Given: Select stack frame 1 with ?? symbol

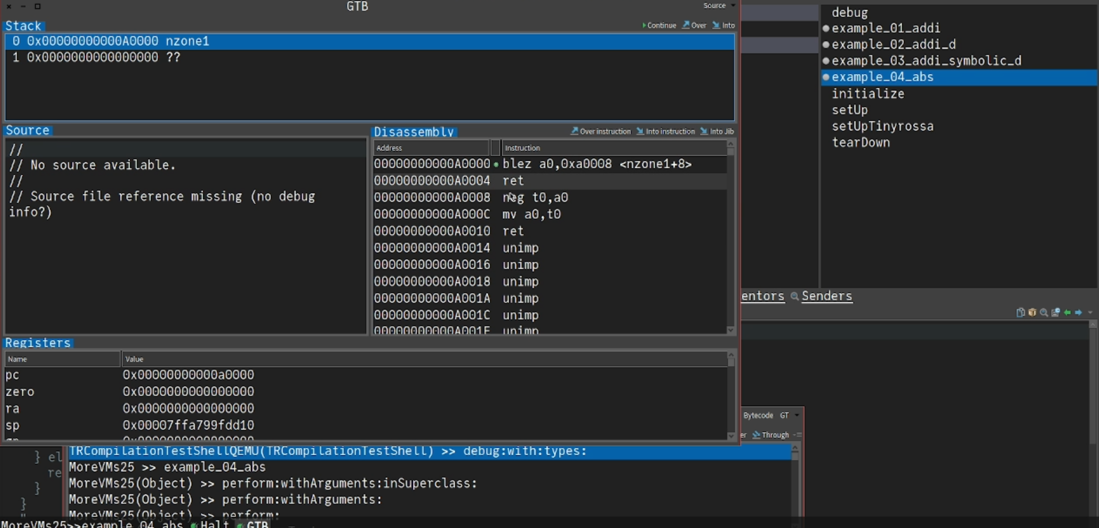Looking at the screenshot, I should 369,58.
